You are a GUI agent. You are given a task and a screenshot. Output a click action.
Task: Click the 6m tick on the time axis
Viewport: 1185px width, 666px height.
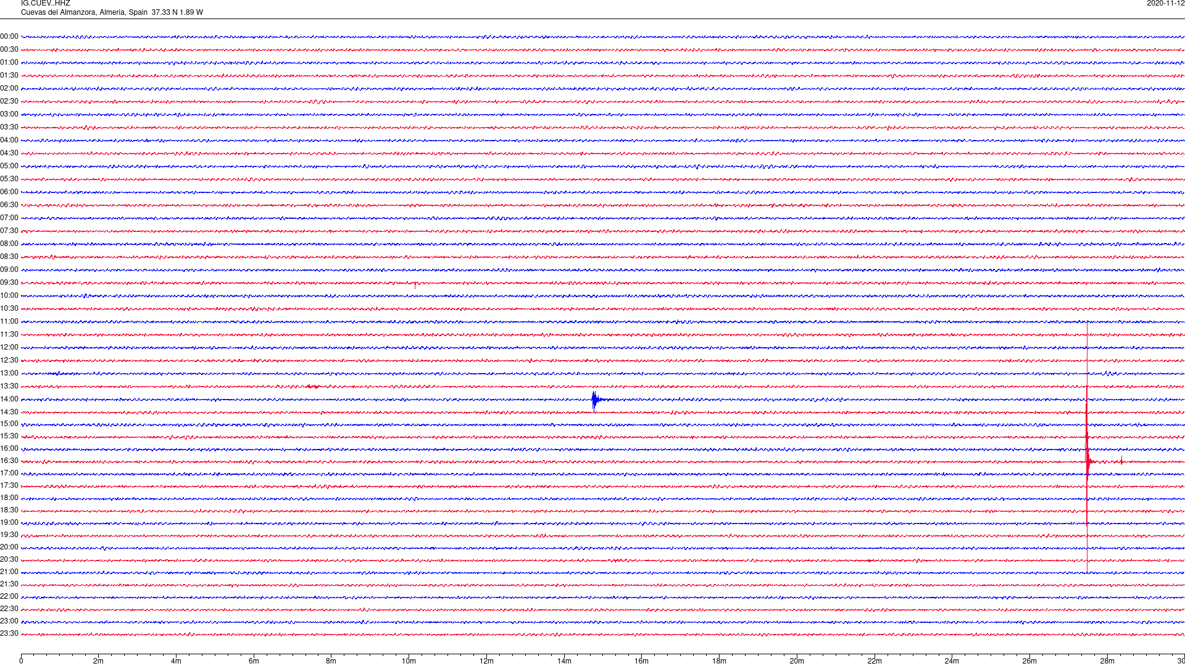pyautogui.click(x=254, y=661)
